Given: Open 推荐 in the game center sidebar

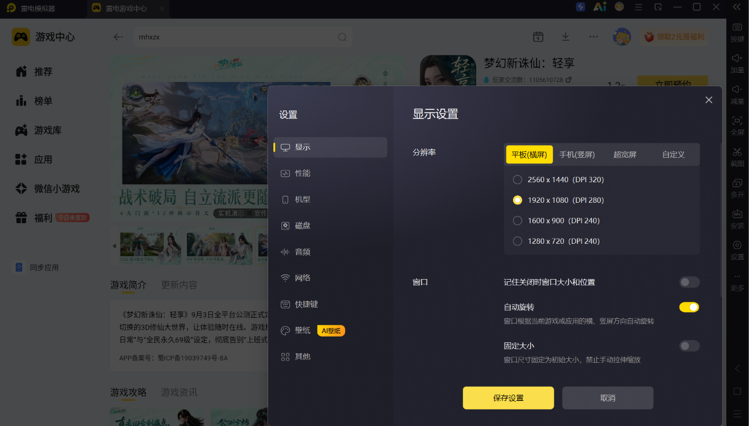Looking at the screenshot, I should pos(34,72).
